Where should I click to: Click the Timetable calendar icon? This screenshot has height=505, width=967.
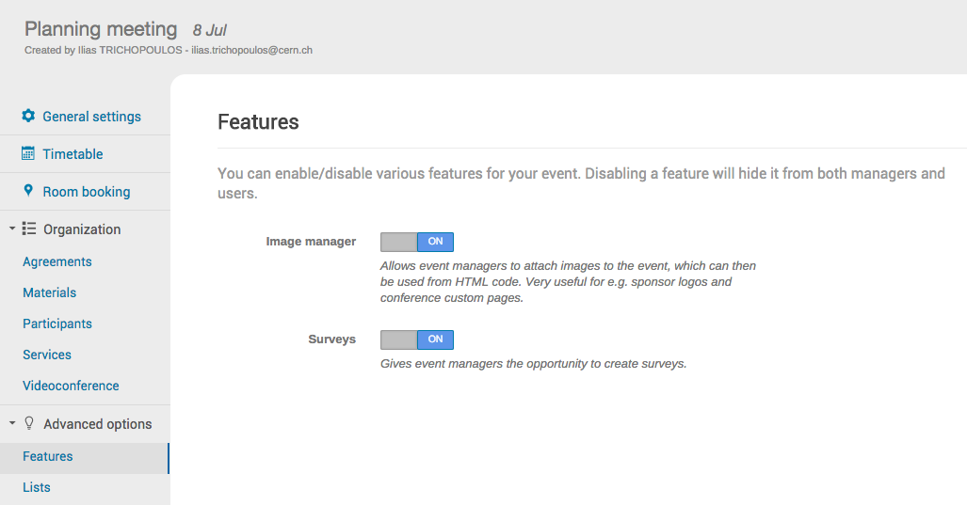(x=28, y=153)
